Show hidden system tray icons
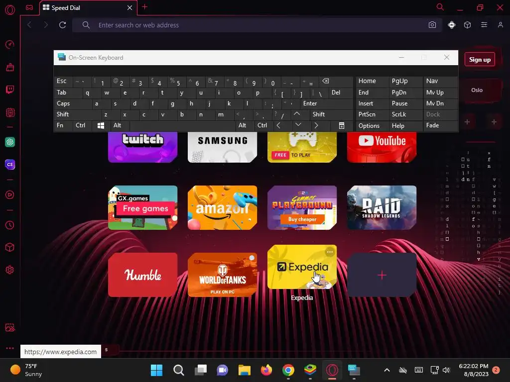The height and width of the screenshot is (382, 510). click(x=386, y=370)
